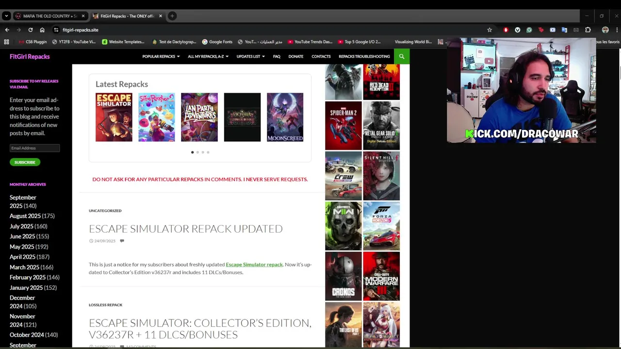Open the Extensions puzzle-piece menu
621x349 pixels.
tap(588, 30)
